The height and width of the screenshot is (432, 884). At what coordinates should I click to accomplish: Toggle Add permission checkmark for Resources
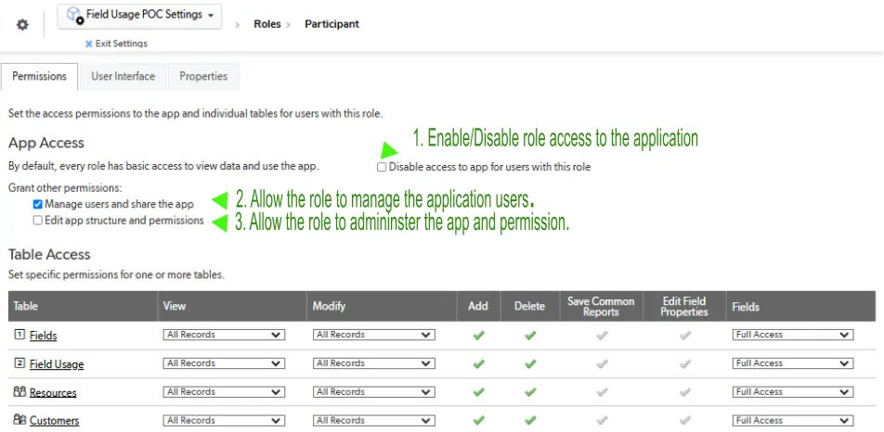click(478, 392)
